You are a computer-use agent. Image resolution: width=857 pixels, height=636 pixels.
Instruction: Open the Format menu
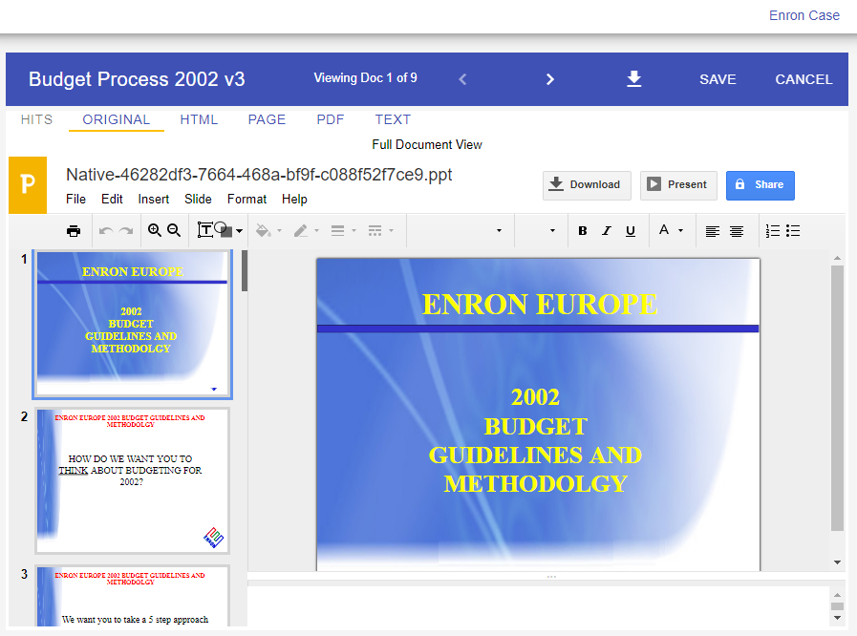(247, 200)
